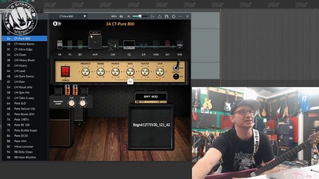Select preset 3A LM Clean
The image size is (319, 179).
coord(24,55)
